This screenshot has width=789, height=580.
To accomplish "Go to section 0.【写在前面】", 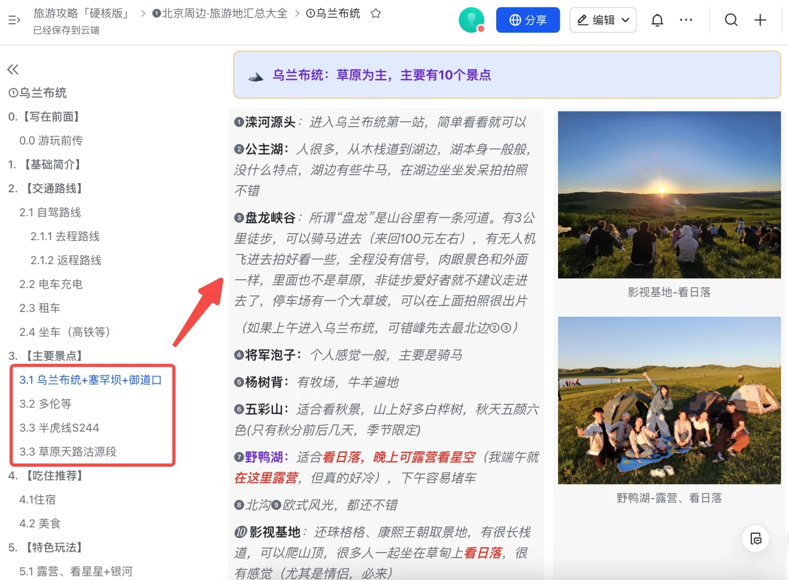I will (46, 117).
